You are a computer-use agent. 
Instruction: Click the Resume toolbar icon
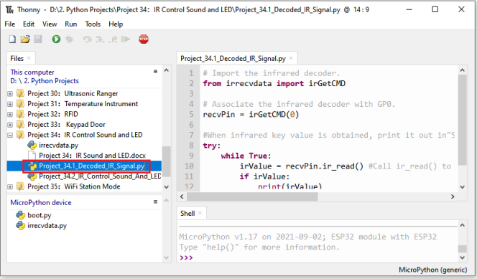click(x=125, y=39)
